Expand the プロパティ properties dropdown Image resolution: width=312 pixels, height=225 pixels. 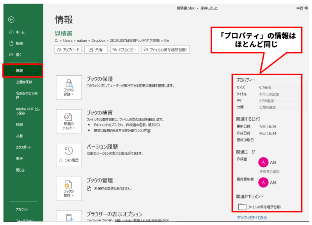click(246, 80)
